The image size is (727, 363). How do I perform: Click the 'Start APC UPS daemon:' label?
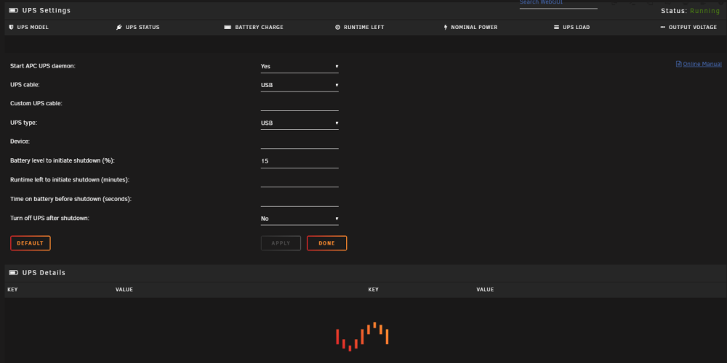coord(43,66)
